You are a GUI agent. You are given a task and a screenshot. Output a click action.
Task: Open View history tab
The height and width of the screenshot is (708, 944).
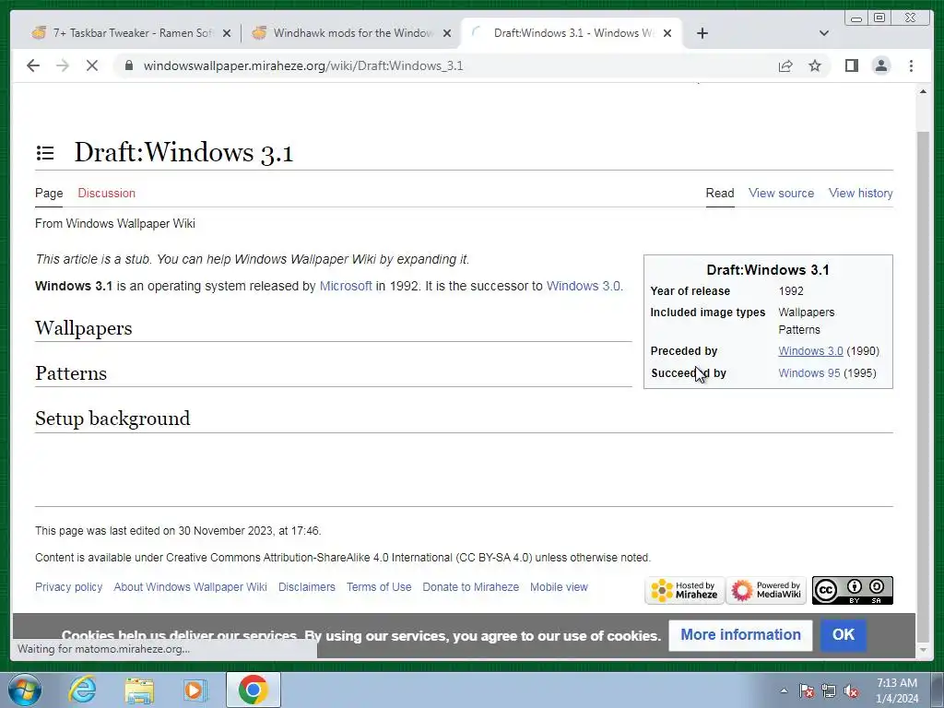point(860,194)
